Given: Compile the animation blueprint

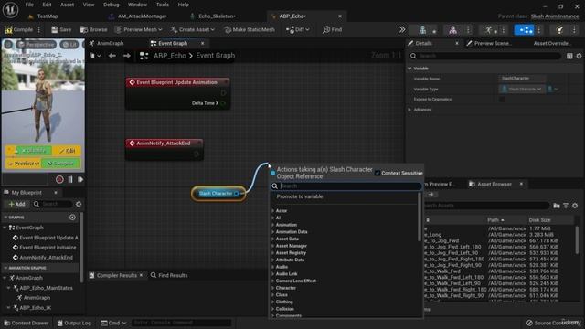Looking at the screenshot, I should pyautogui.click(x=18, y=29).
